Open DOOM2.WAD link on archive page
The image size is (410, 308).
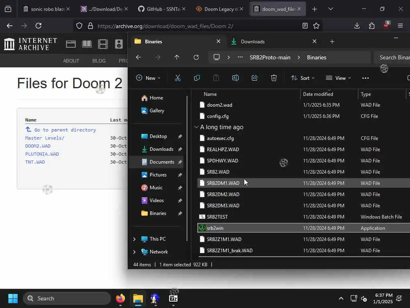click(38, 146)
